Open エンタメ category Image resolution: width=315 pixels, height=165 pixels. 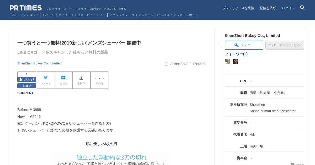[x=77, y=15]
